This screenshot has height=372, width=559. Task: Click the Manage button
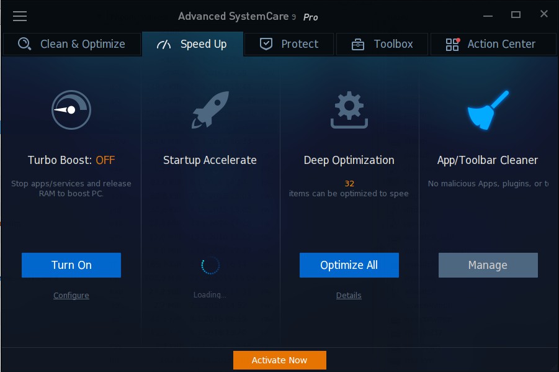[x=488, y=265]
